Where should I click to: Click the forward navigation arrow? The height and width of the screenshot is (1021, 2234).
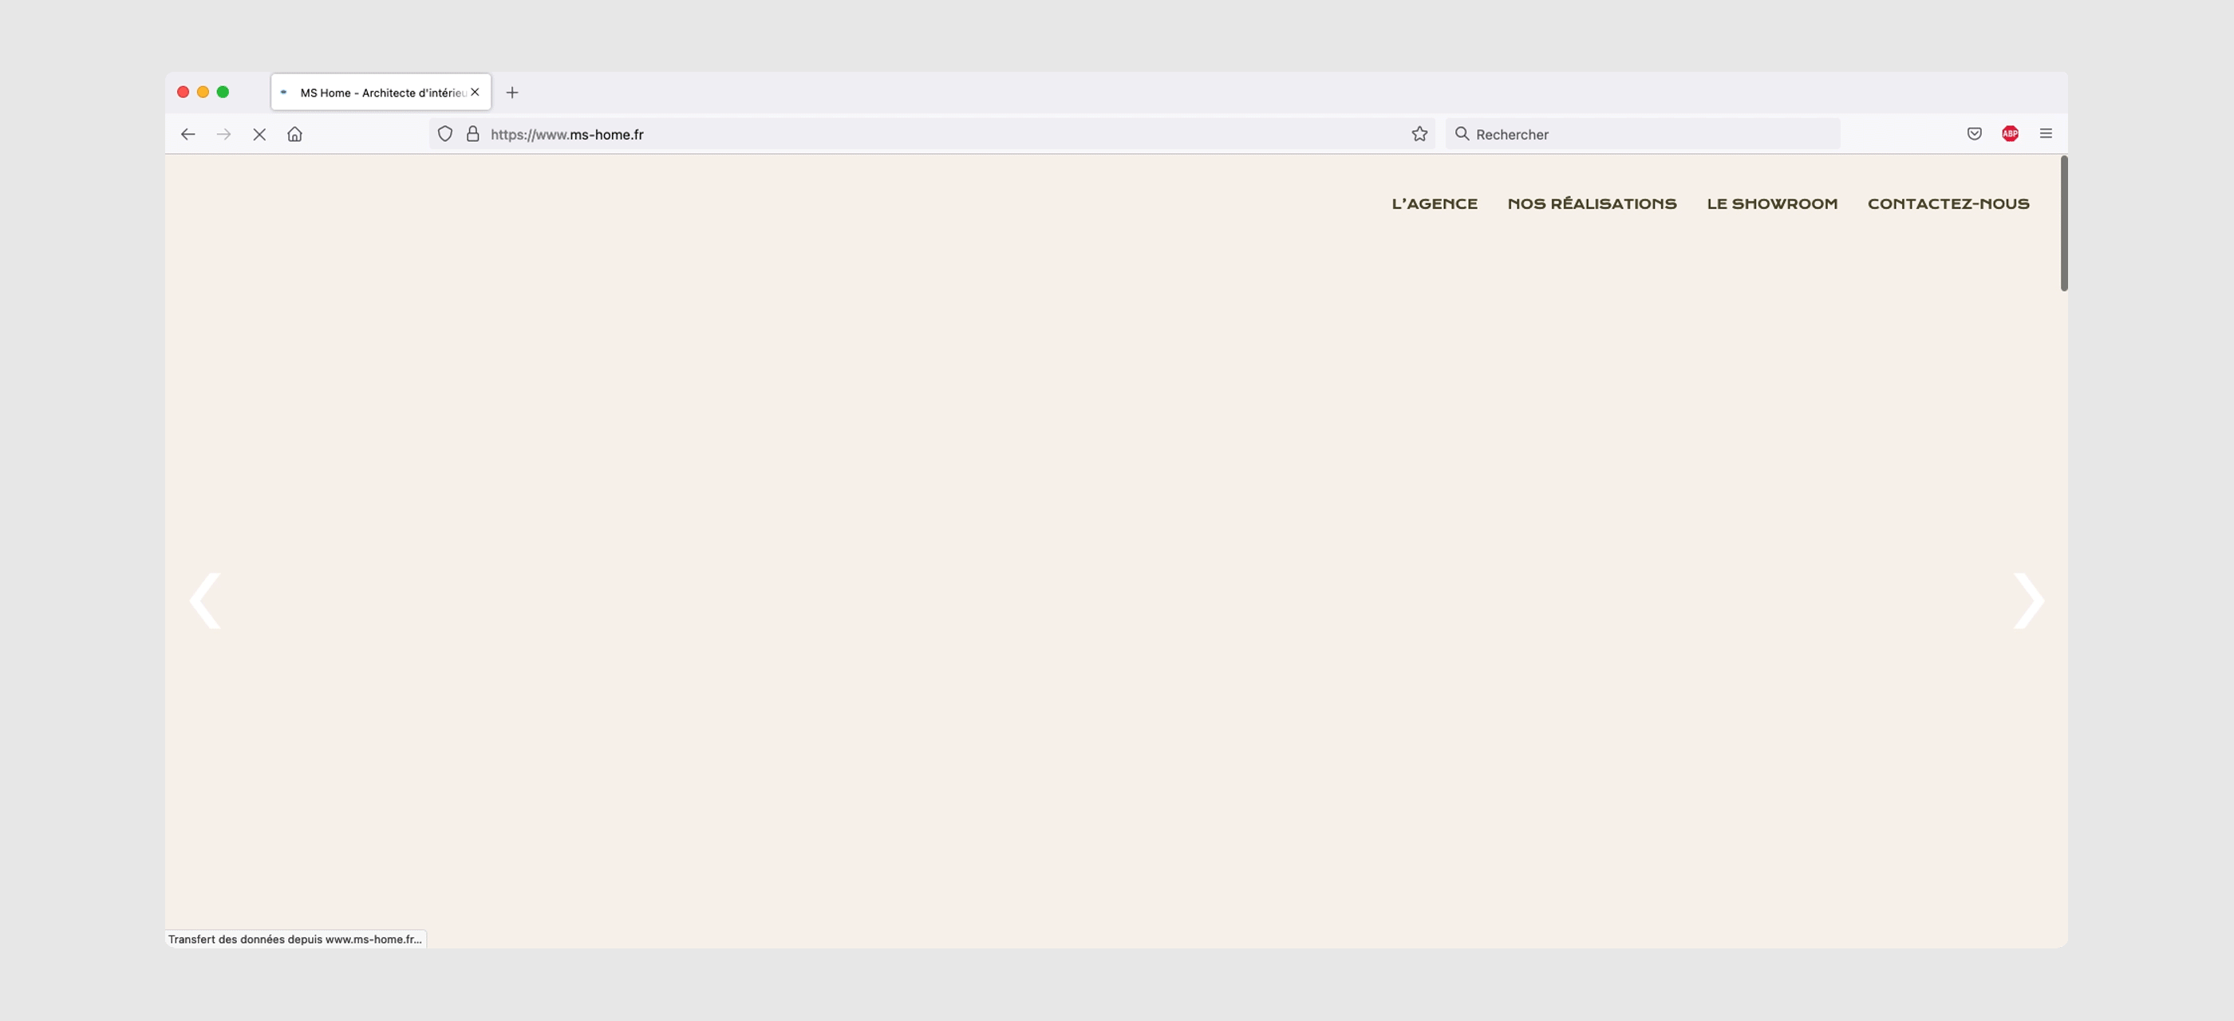(x=223, y=134)
